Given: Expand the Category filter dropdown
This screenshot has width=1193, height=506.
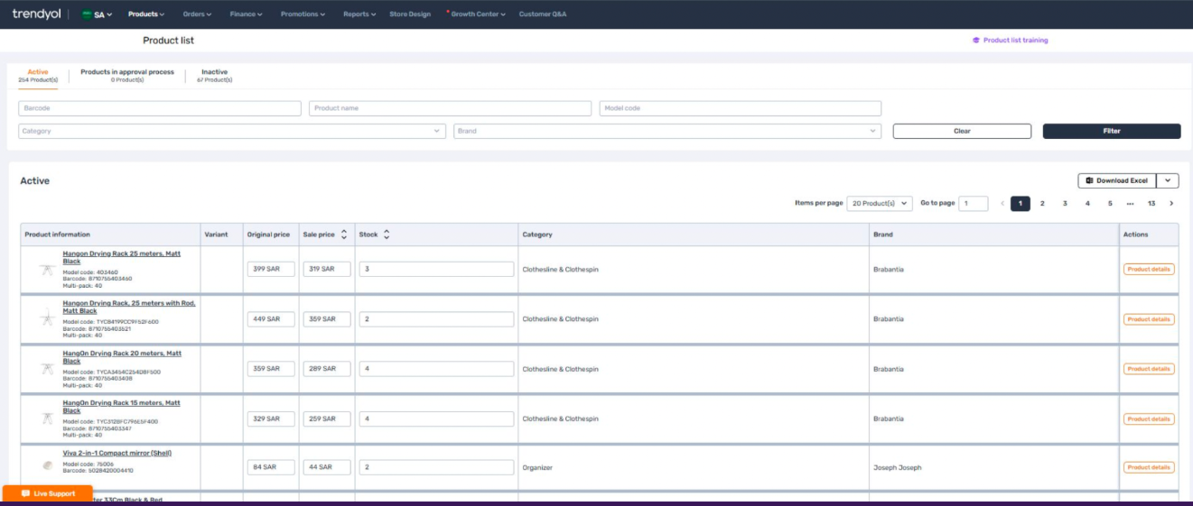Looking at the screenshot, I should coord(232,131).
